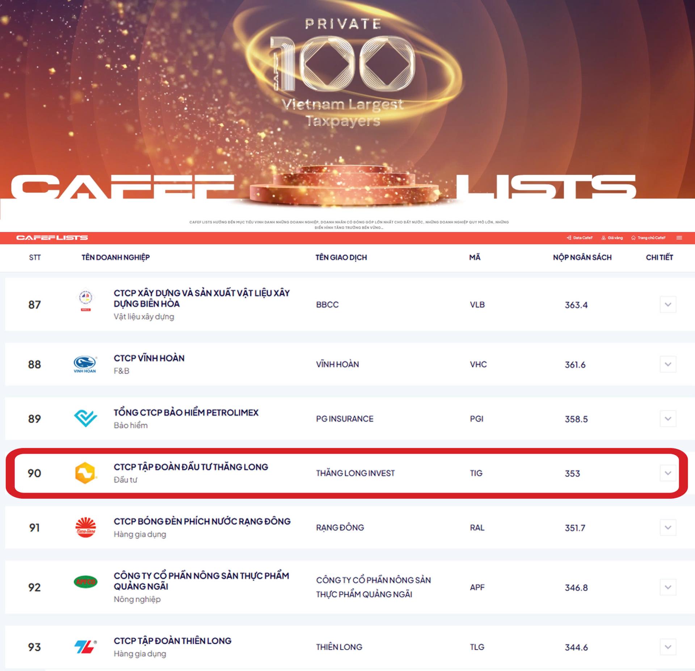Click the Nộp ngân sách column header

pos(582,257)
